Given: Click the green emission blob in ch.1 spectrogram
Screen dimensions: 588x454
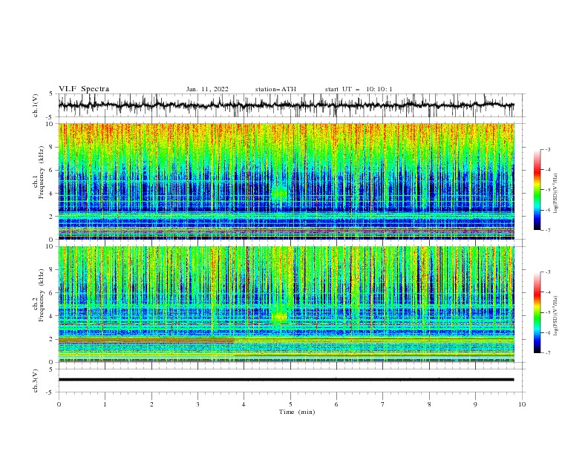Looking at the screenshot, I should 279,193.
